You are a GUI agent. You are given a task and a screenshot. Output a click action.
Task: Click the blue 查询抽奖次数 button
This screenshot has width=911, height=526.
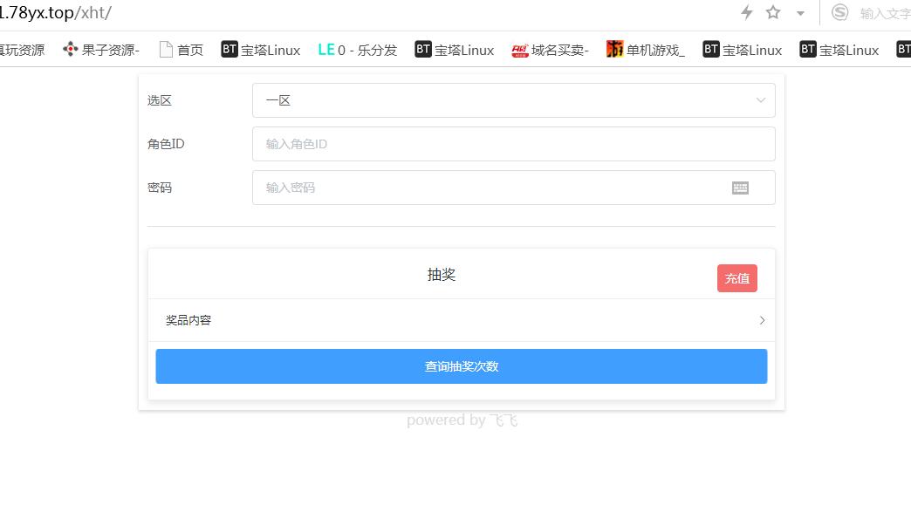[x=462, y=366]
